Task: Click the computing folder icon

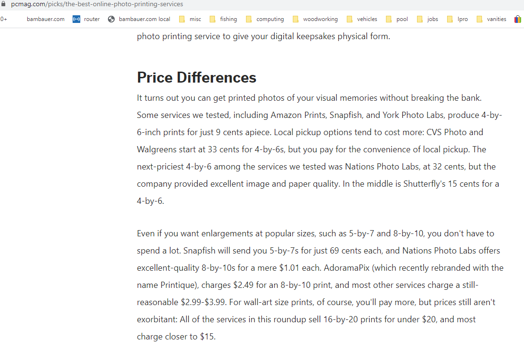Action: pyautogui.click(x=249, y=19)
